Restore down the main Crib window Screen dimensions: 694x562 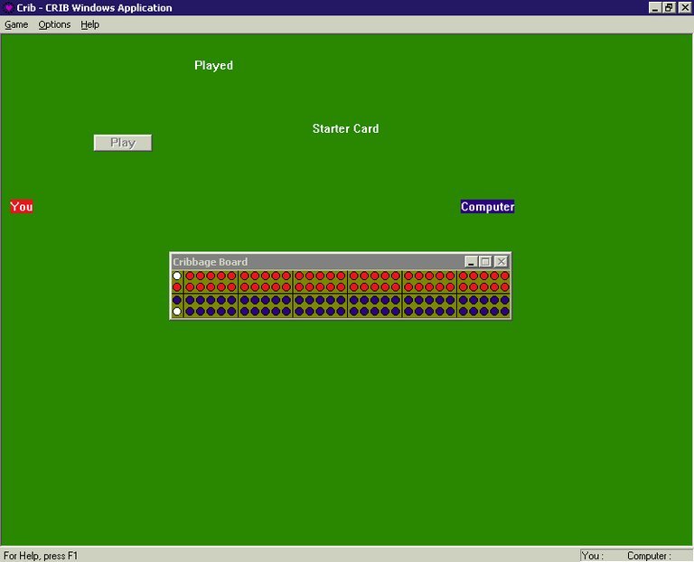[669, 8]
